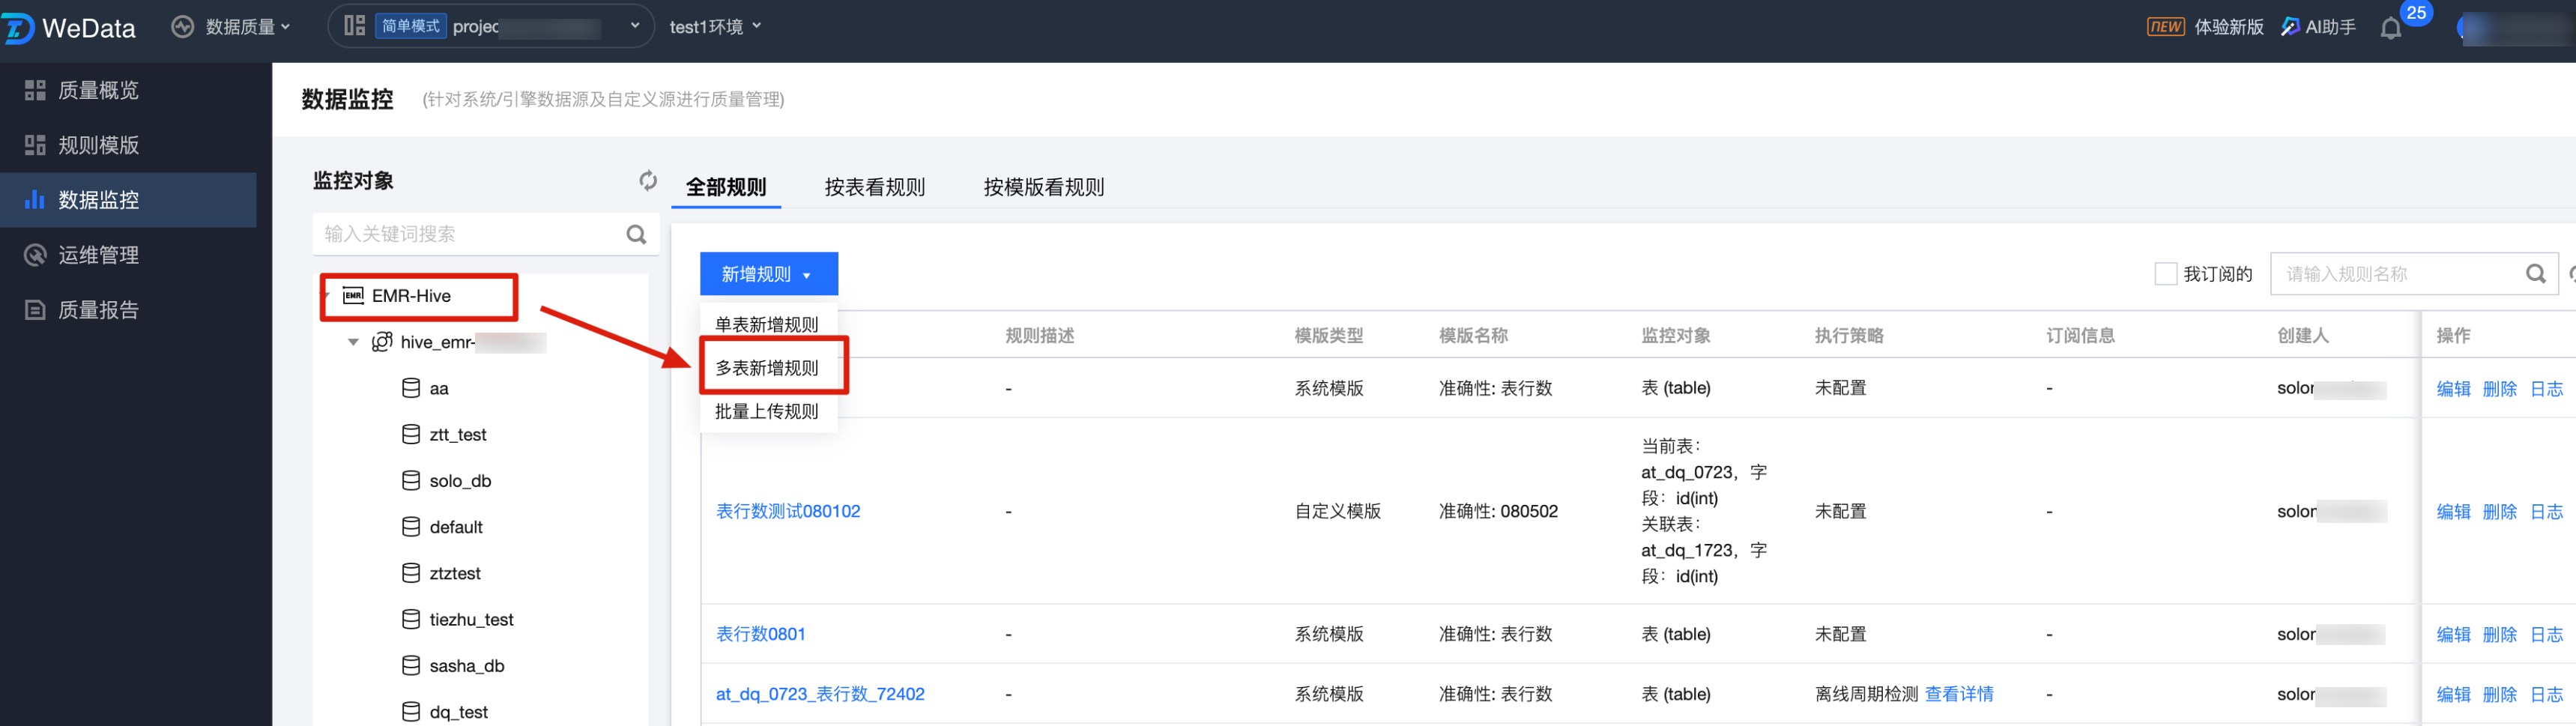This screenshot has height=726, width=2576.
Task: Click the search icon in keyword search box
Action: click(636, 234)
